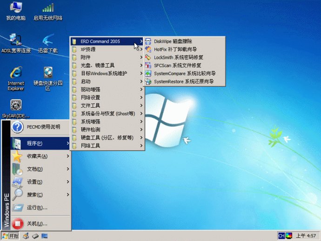Open the wireless network enable icon
321x241 pixels.
(x=48, y=11)
